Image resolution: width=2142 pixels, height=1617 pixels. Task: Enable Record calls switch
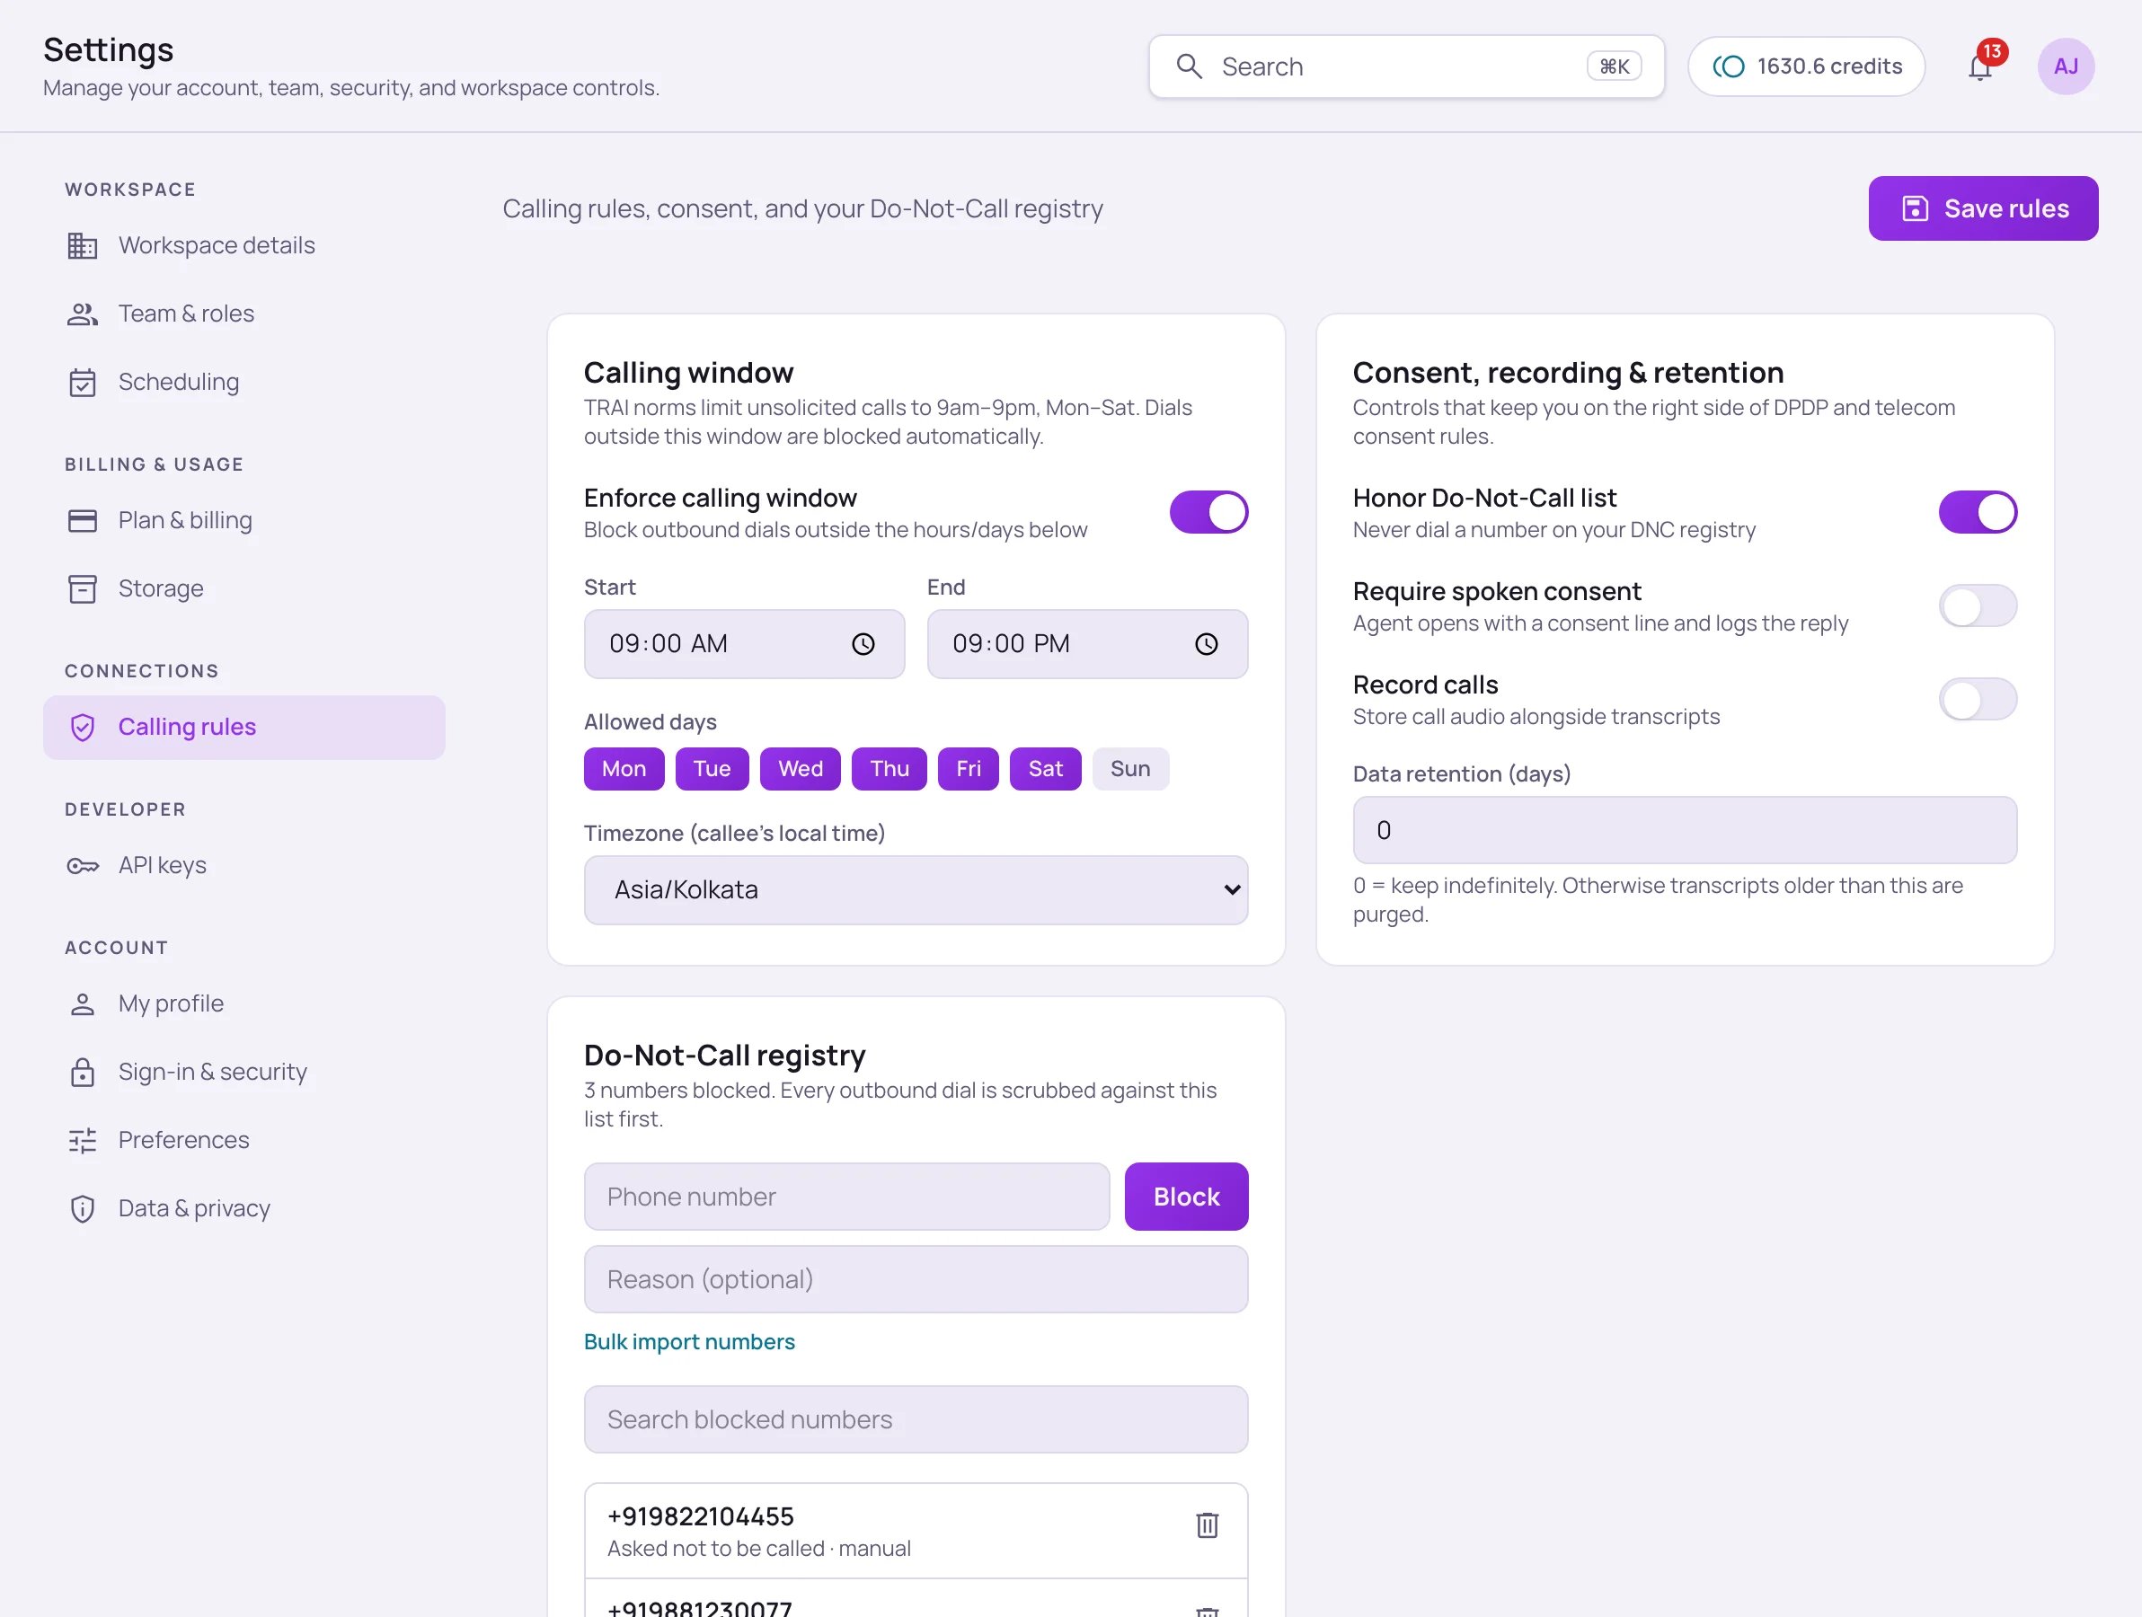pyautogui.click(x=1978, y=699)
